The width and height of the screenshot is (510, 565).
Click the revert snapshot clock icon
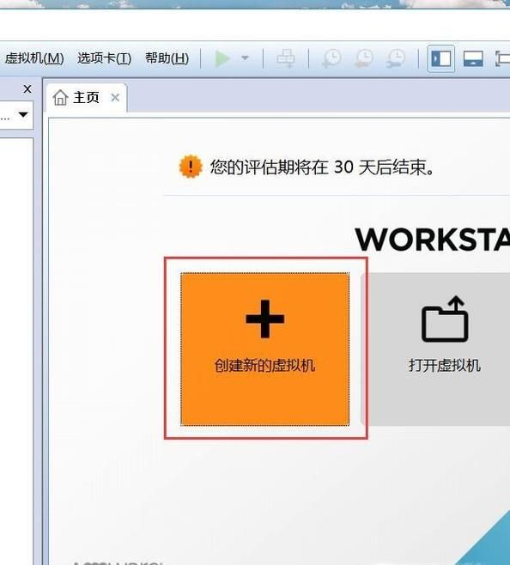click(364, 58)
